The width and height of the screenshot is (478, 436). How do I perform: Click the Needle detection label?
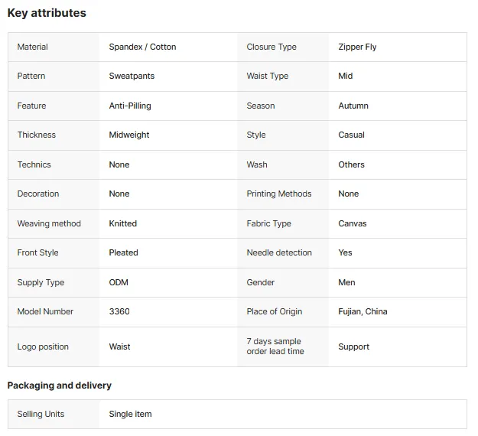coord(279,252)
